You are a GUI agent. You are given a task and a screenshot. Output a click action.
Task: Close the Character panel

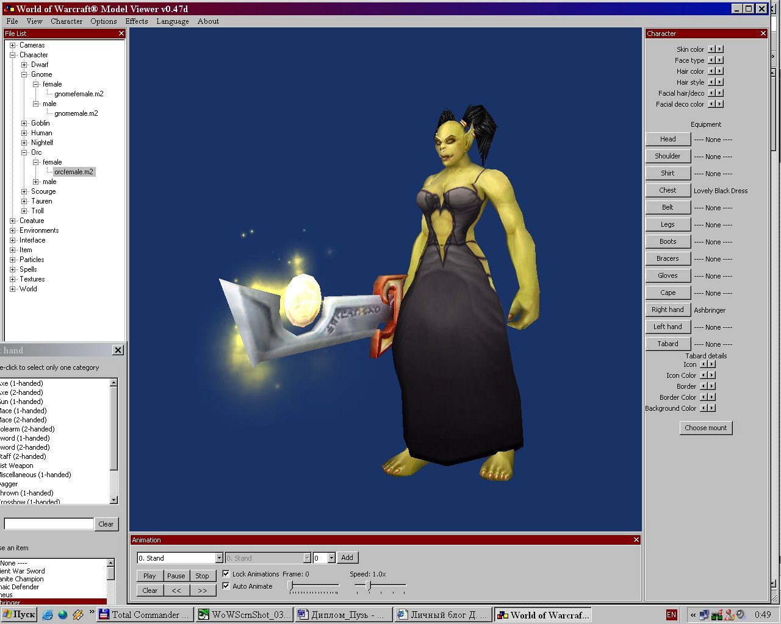coord(763,34)
